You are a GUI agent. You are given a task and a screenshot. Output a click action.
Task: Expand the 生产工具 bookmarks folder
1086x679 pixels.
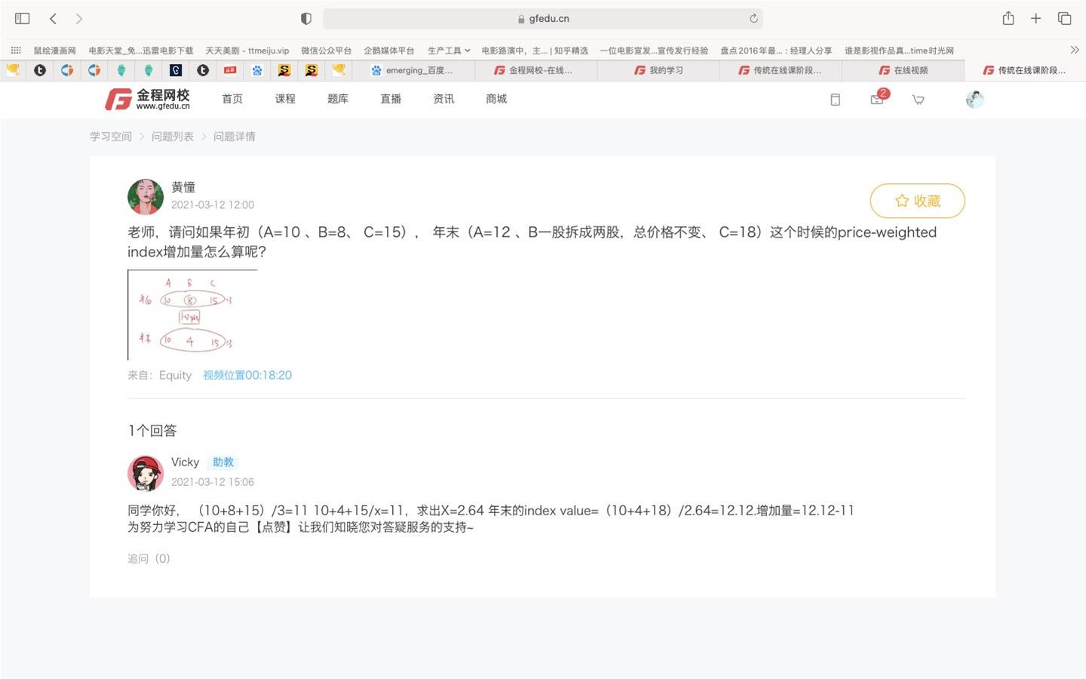448,51
